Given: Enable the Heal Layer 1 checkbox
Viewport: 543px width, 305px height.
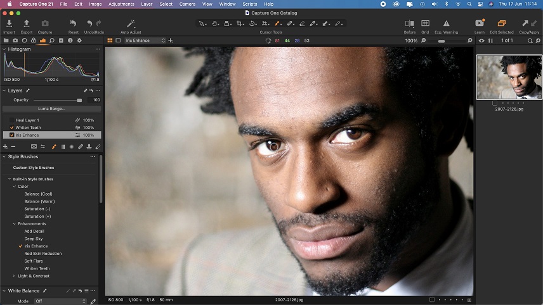Looking at the screenshot, I should coord(12,120).
